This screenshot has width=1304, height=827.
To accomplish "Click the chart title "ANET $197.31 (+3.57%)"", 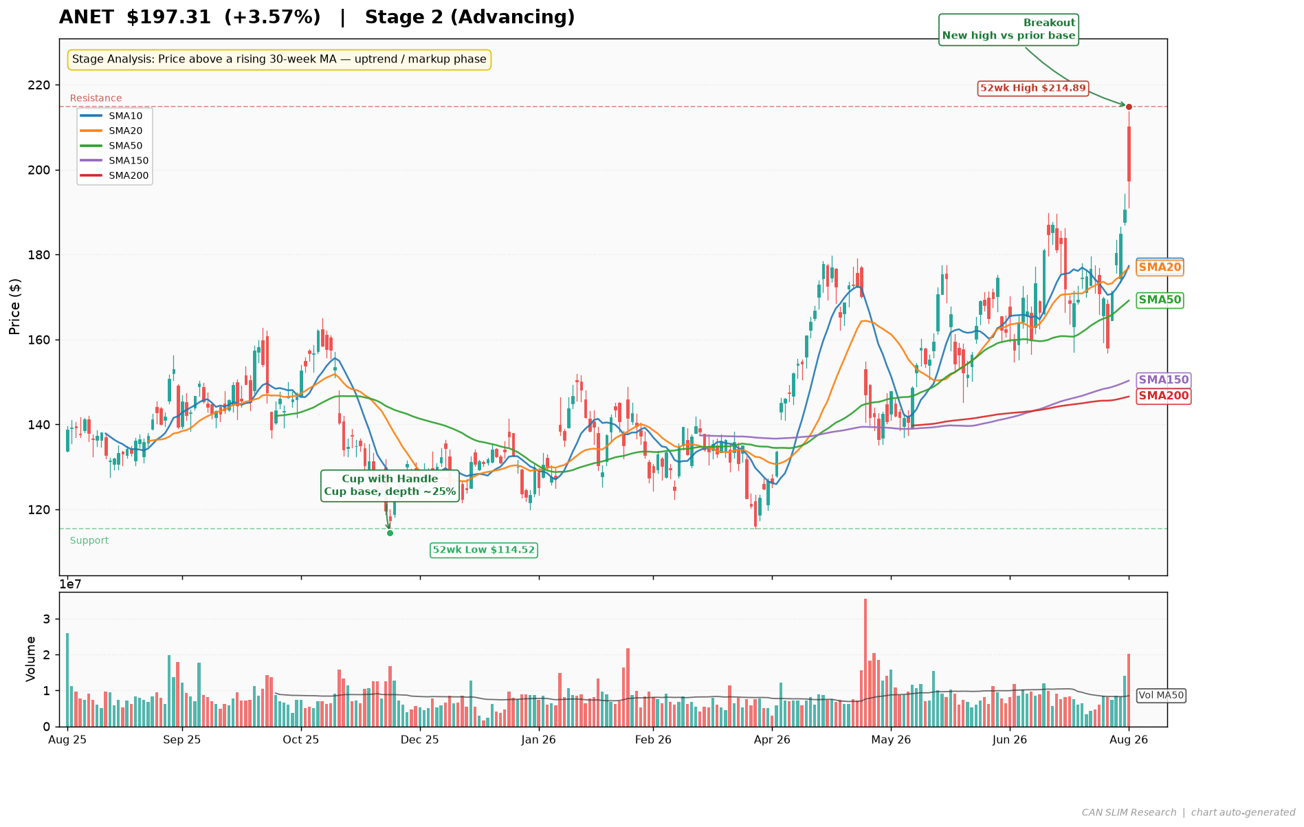I will tap(190, 17).
